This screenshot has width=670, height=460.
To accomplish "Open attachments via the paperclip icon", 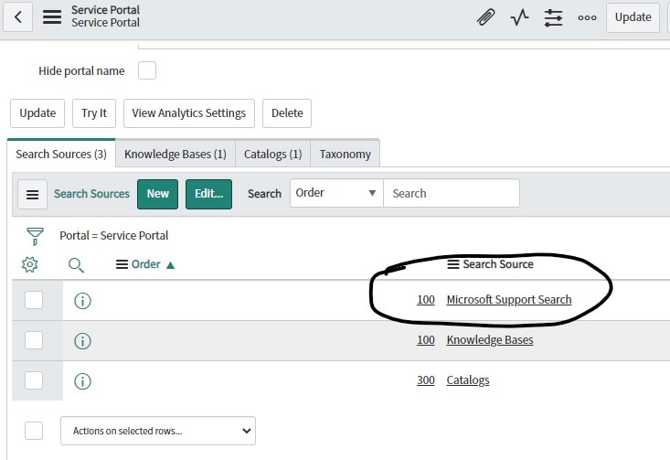I will click(486, 17).
